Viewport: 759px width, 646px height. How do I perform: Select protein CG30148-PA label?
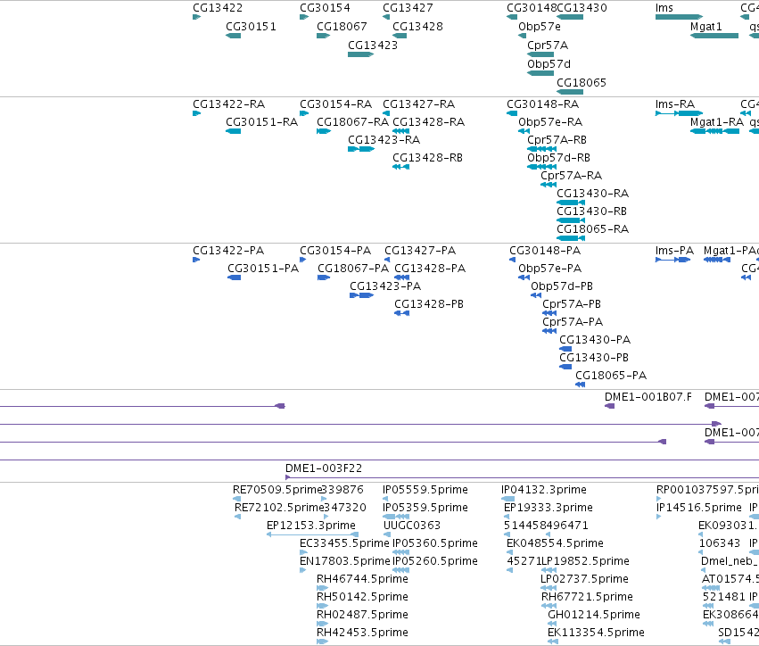pyautogui.click(x=545, y=251)
